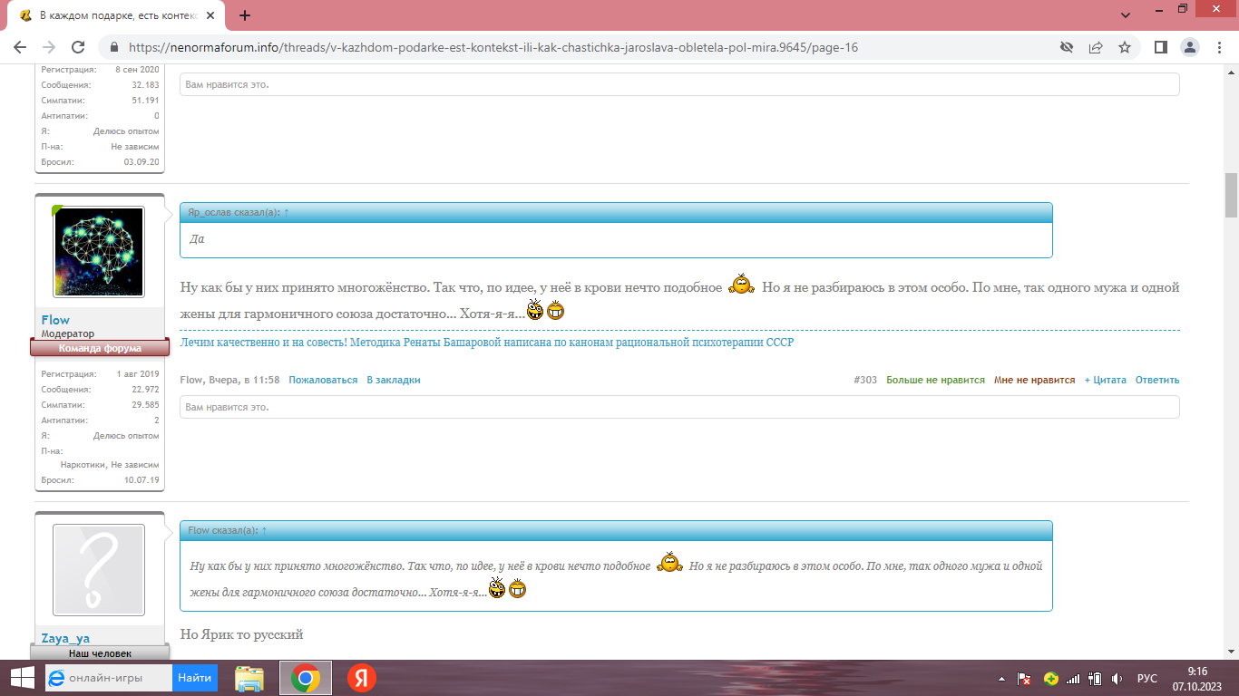Open a new browser tab

245,15
